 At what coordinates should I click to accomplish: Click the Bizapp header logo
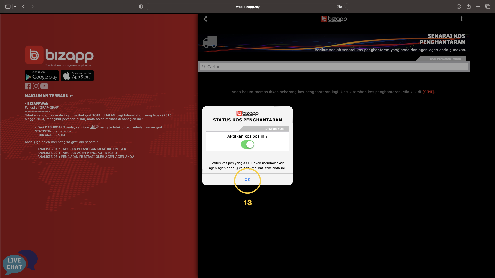334,19
